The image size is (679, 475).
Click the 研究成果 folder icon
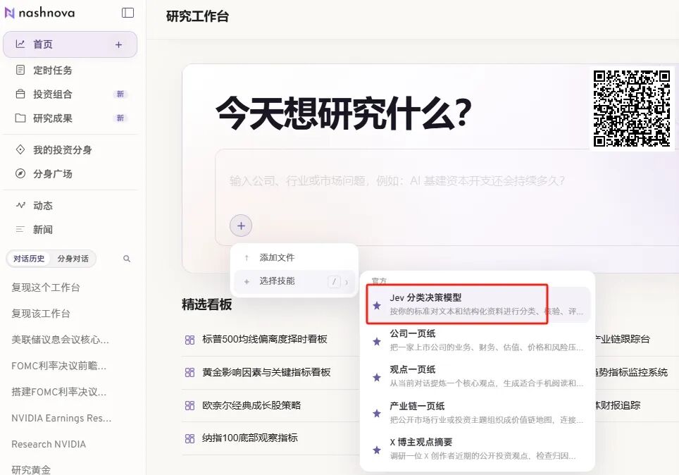(20, 118)
